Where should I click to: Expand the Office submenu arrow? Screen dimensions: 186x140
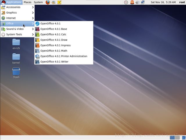click(33, 24)
